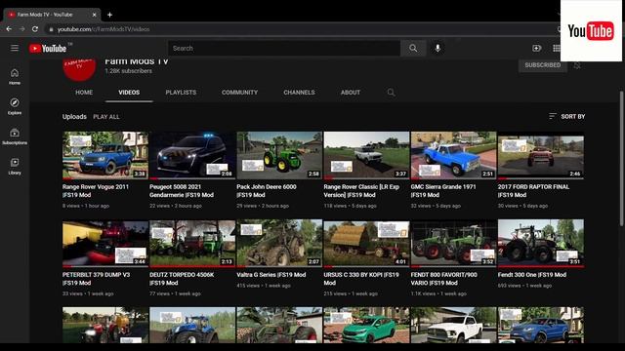Open the YouTube apps grid icon
The width and height of the screenshot is (625, 351).
point(556,48)
